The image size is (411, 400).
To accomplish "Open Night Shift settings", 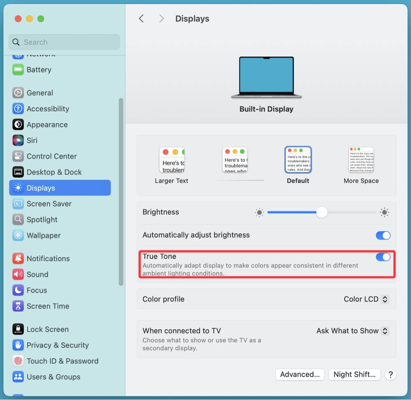I will pyautogui.click(x=354, y=374).
